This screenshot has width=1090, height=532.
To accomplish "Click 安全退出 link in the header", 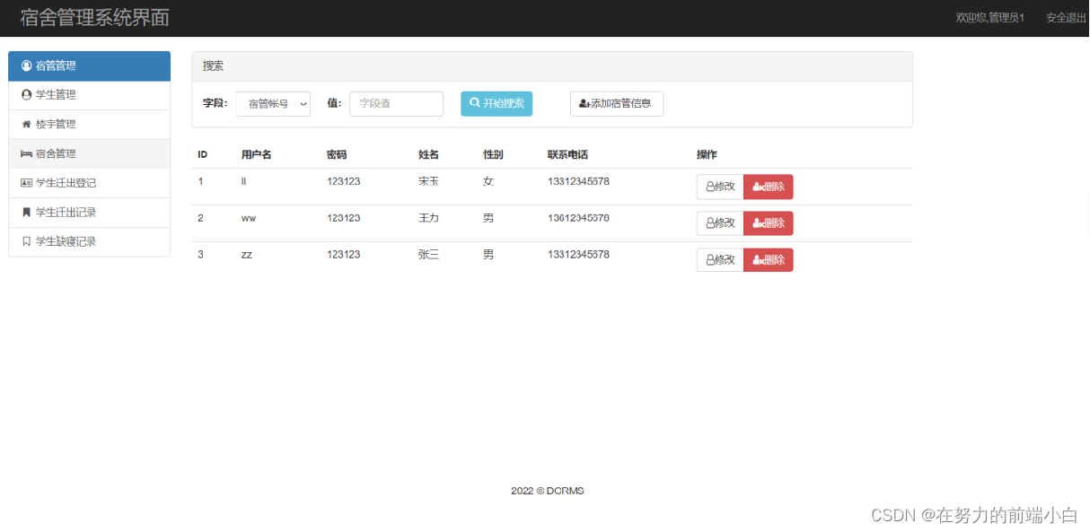I will tap(1067, 18).
